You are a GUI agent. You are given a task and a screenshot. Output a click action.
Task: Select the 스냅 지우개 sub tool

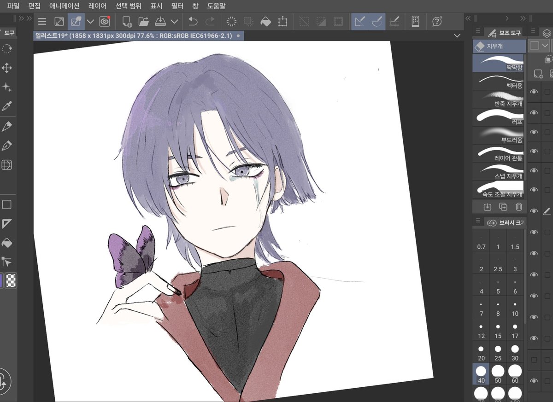(499, 171)
